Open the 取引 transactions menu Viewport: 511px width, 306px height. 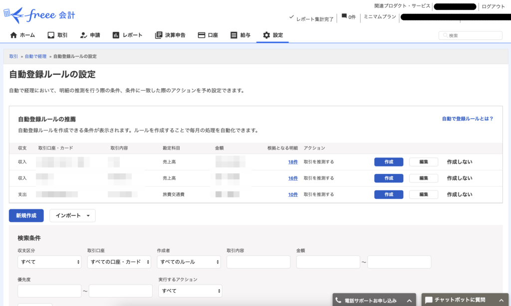click(x=57, y=35)
